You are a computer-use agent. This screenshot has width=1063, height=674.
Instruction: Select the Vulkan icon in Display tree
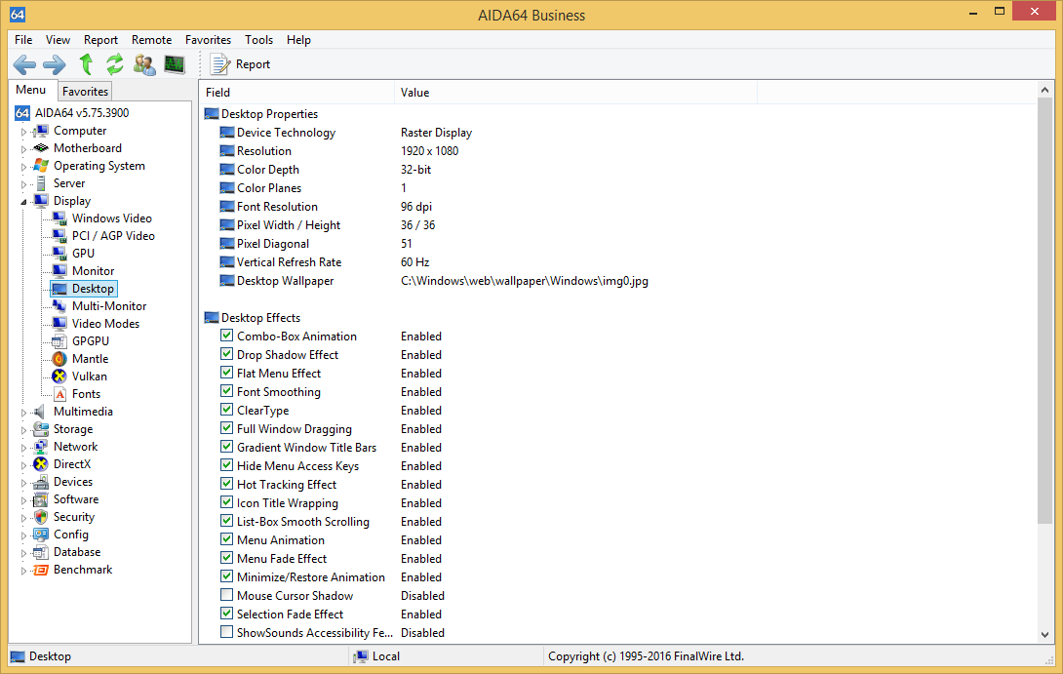click(x=59, y=377)
